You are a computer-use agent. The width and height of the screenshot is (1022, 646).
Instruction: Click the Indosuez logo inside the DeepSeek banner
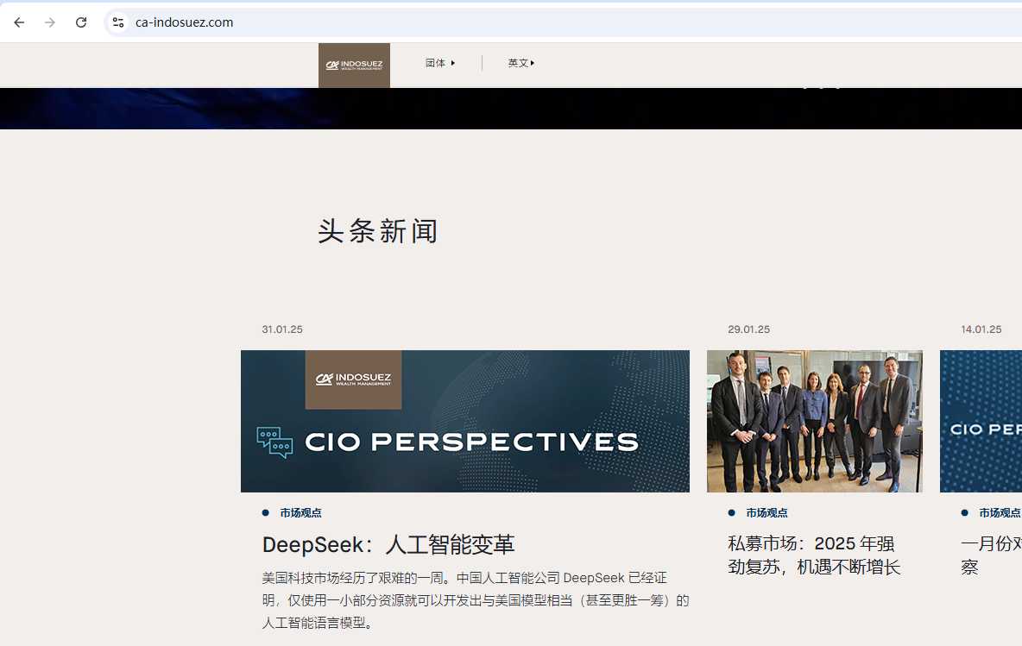point(353,379)
